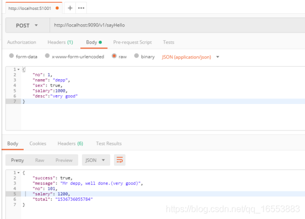305x219 pixels.
Task: Open the response JSON format dropdown
Action: [96, 160]
